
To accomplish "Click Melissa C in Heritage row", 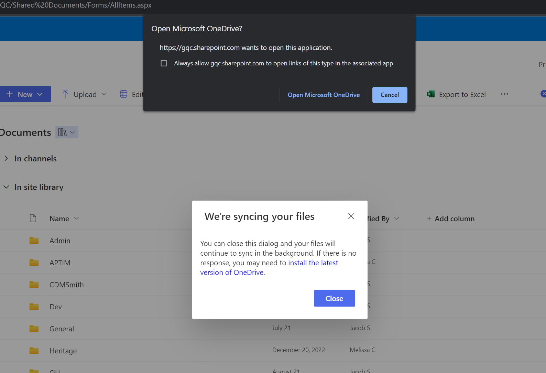I will coord(363,350).
